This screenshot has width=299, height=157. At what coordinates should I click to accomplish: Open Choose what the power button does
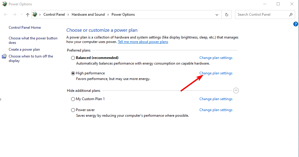(x=33, y=40)
